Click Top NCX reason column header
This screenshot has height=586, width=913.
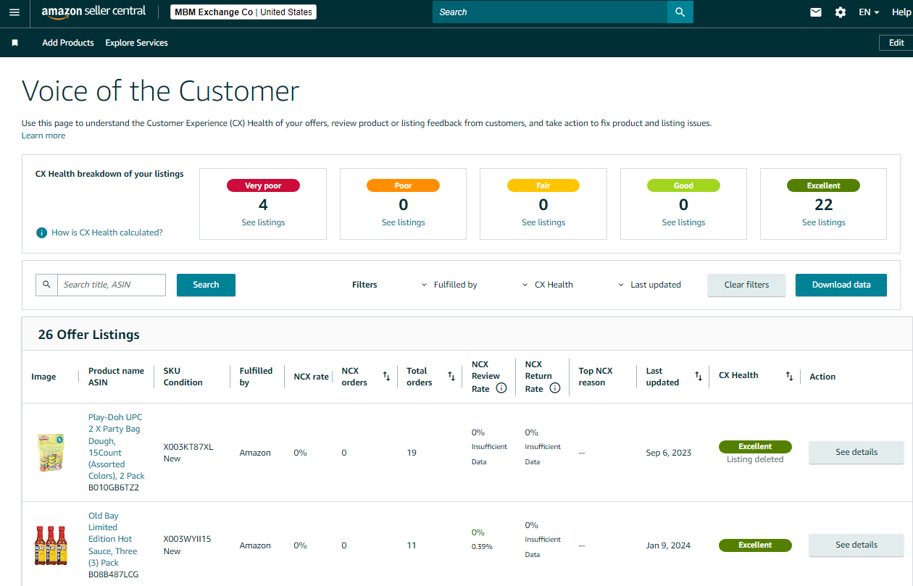[596, 377]
